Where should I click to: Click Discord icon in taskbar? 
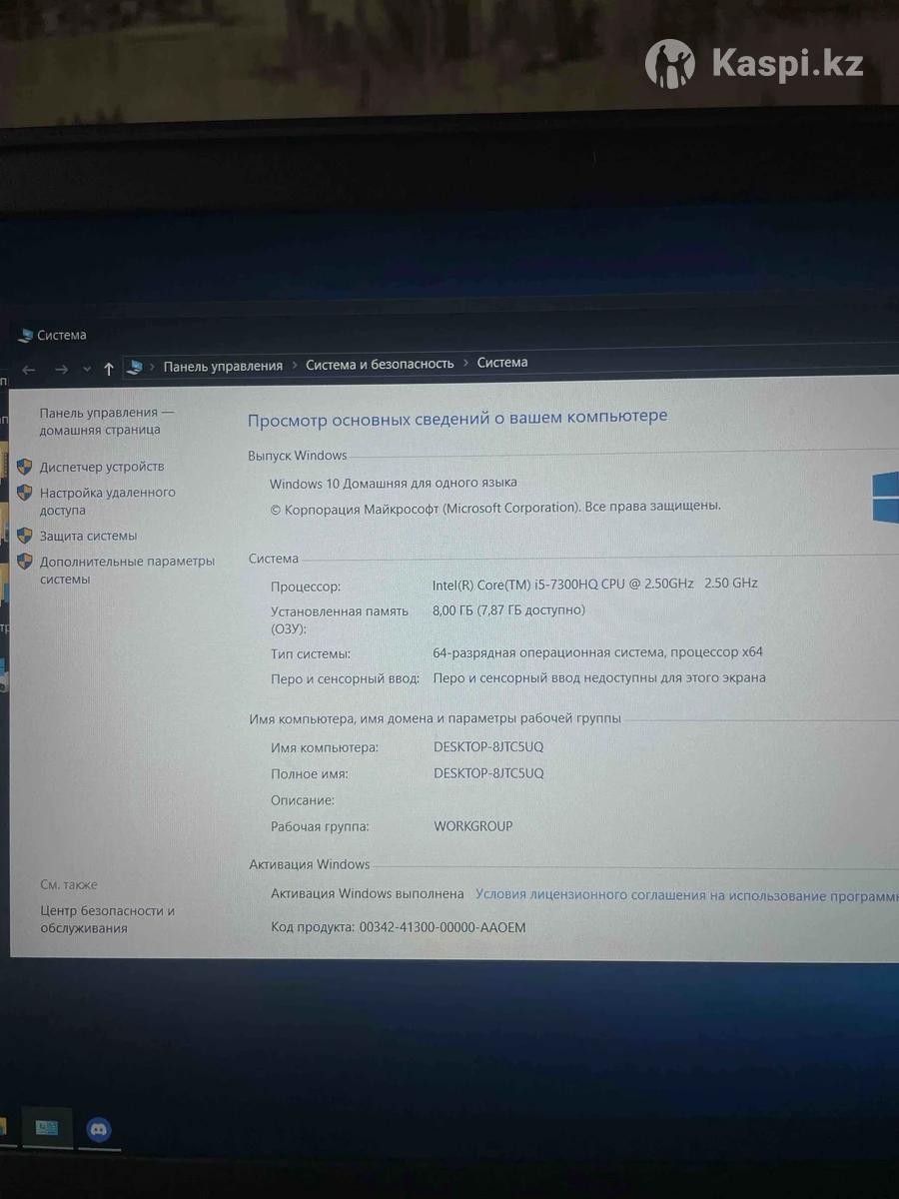pos(99,1130)
